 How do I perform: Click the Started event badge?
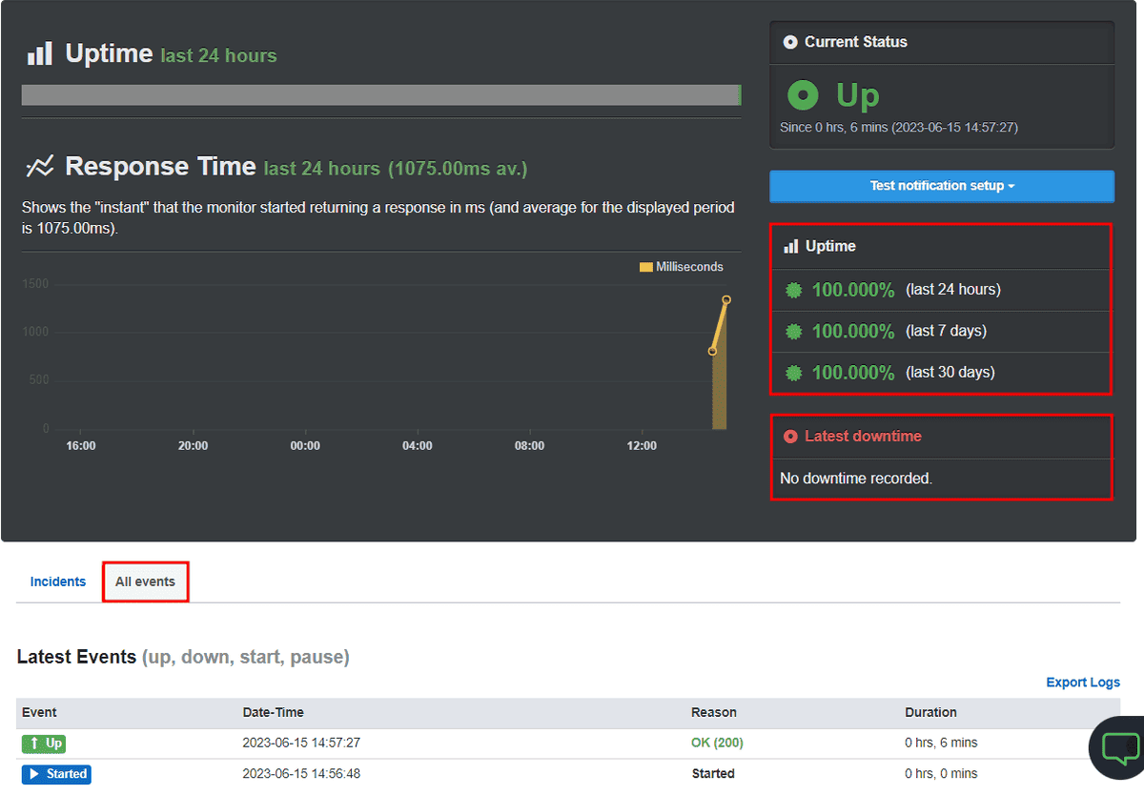[x=55, y=774]
